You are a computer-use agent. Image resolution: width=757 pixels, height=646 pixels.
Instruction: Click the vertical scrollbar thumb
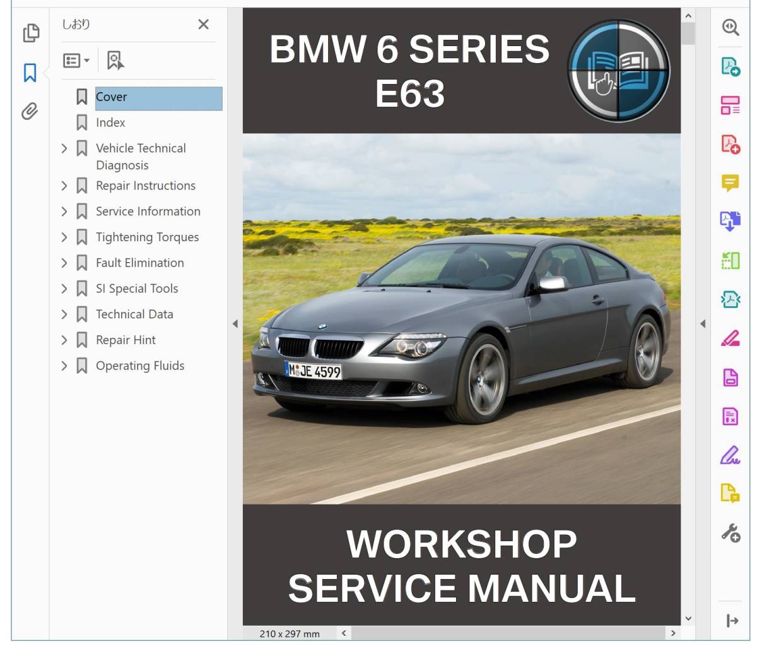tap(688, 33)
